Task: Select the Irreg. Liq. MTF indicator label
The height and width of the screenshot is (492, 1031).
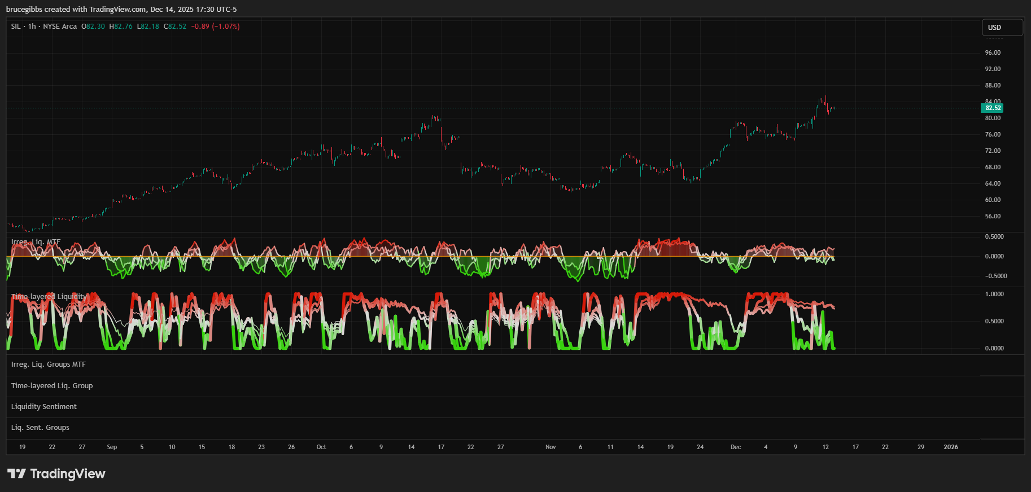Action: 36,242
